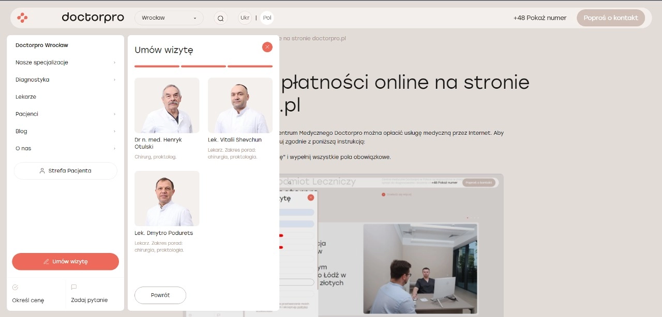Expand O nas submenu
Image resolution: width=662 pixels, height=317 pixels.
click(x=65, y=148)
